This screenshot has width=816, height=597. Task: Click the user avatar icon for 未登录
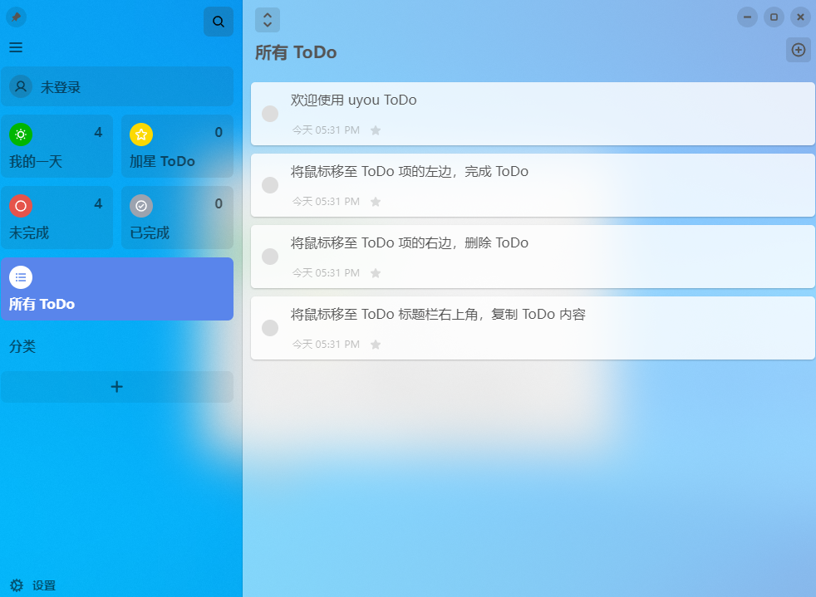pos(21,86)
